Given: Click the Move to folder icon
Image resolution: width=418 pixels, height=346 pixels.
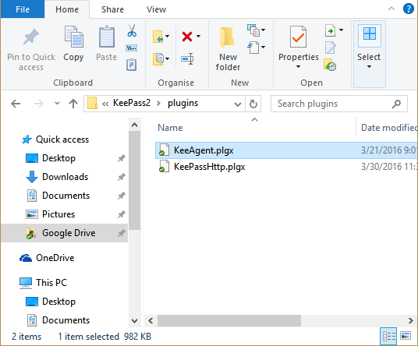Looking at the screenshot, I should pos(158,37).
